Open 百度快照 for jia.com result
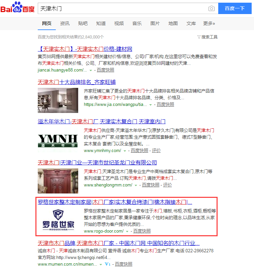This screenshot has width=254, height=269. pyautogui.click(x=165, y=105)
